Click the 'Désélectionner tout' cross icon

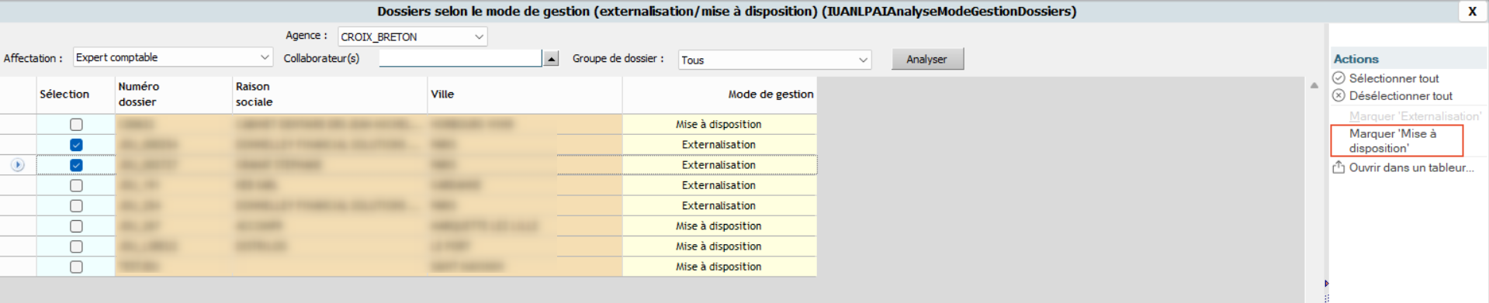pos(1338,96)
